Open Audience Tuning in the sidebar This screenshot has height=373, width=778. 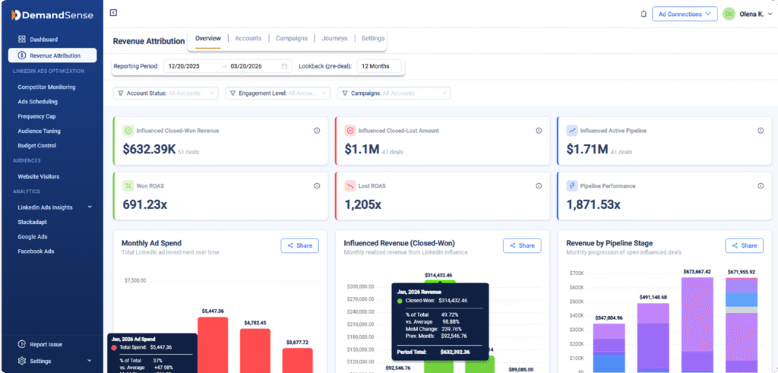click(40, 131)
